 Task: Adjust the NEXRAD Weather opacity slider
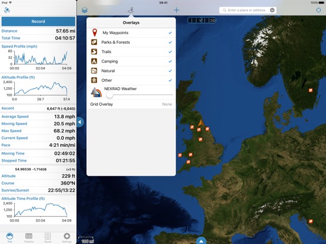(139, 95)
